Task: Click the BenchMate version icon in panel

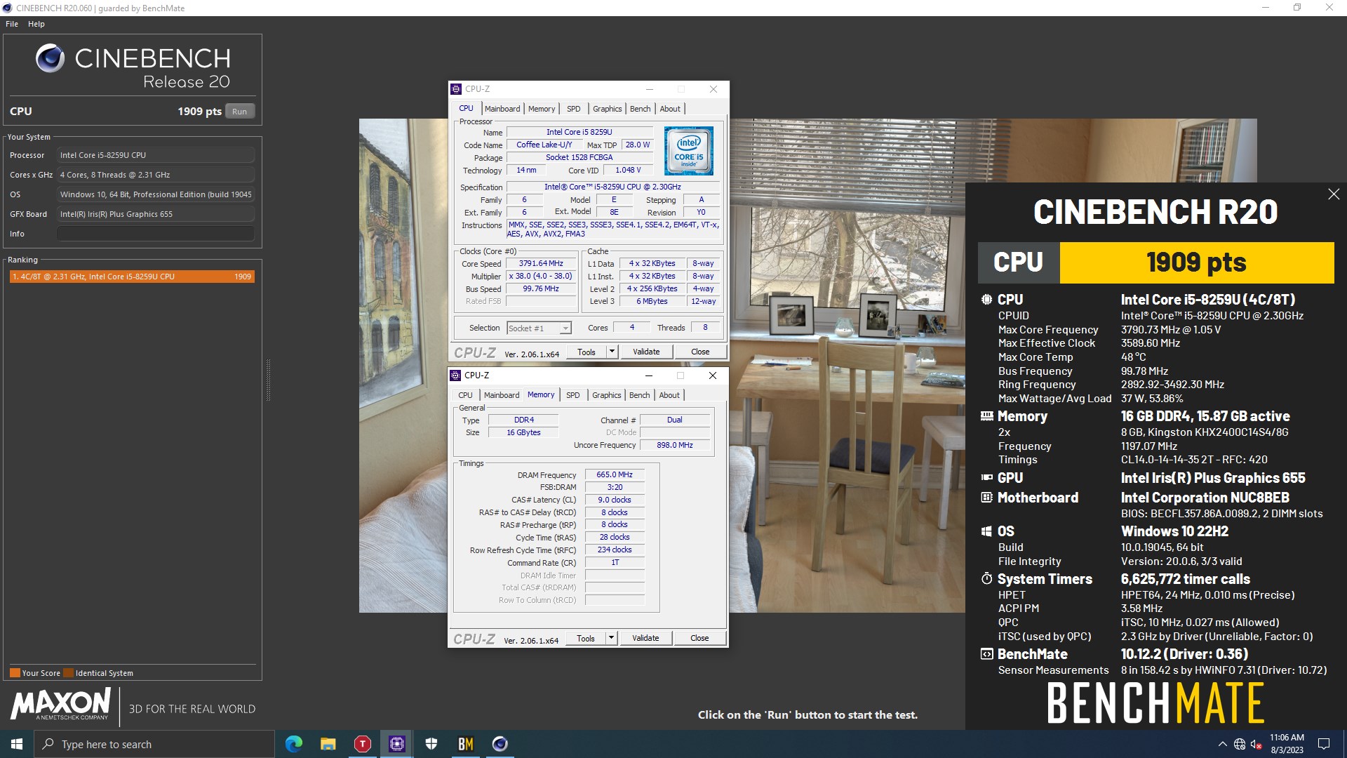Action: tap(986, 654)
